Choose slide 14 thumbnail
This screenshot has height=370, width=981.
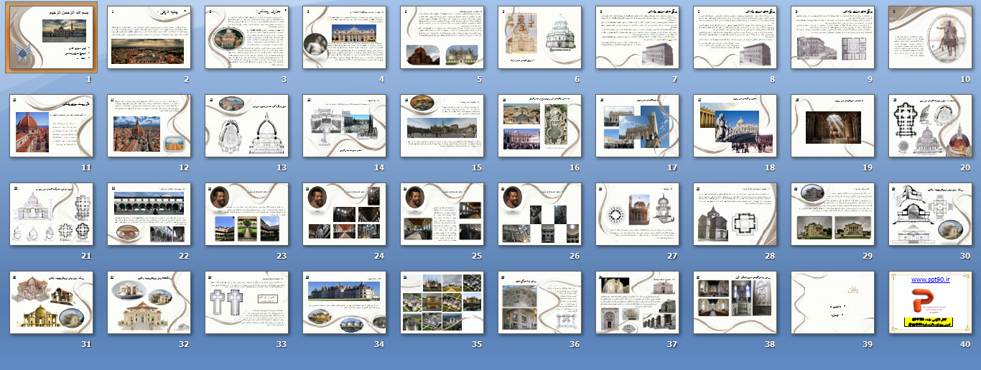[344, 126]
